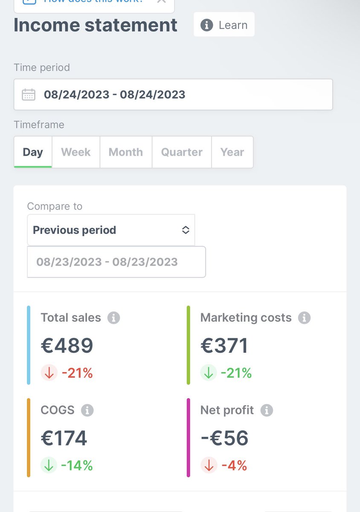Switch timeframe to Week
The height and width of the screenshot is (512, 360).
tap(76, 152)
